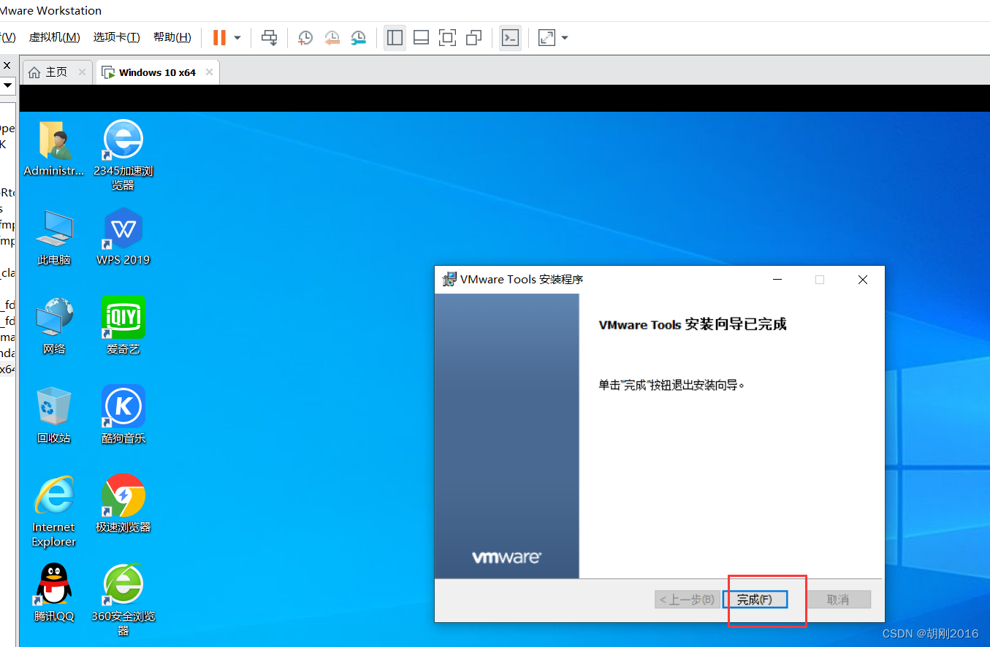Select the 腾讯QQ shortcut icon

pyautogui.click(x=54, y=593)
